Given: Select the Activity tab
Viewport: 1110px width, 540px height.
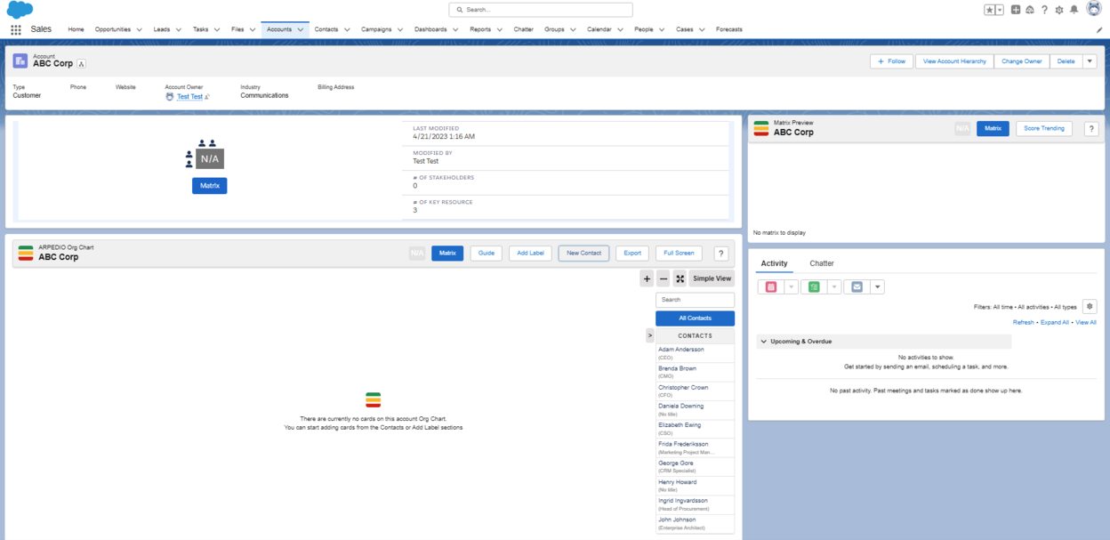Looking at the screenshot, I should 774,263.
